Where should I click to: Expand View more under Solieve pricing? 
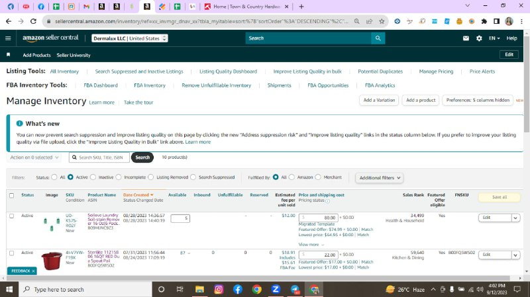(x=311, y=244)
